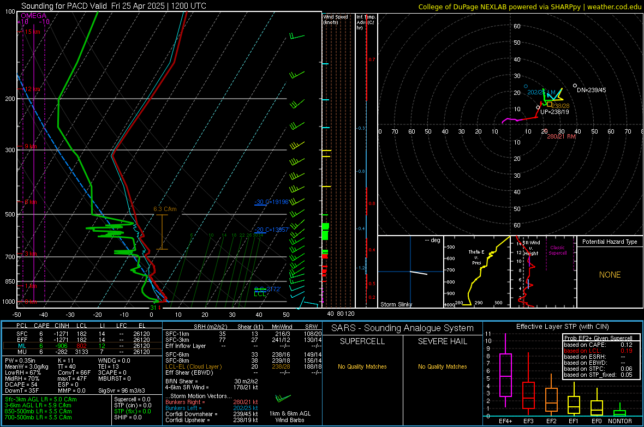Click the EF1 axis label
The image size is (644, 427).
pos(574,421)
